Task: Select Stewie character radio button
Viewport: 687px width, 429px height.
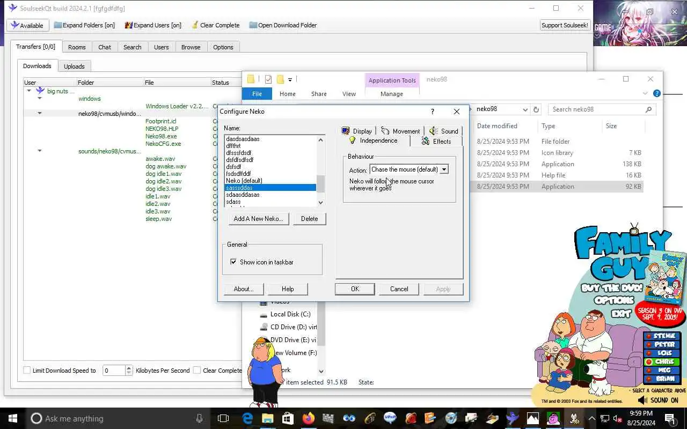Action: [649, 336]
